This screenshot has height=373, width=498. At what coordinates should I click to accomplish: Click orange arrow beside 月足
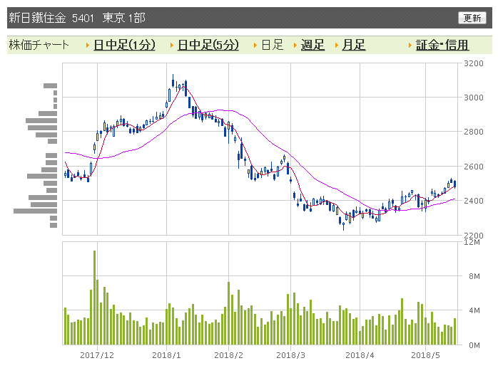(x=336, y=46)
